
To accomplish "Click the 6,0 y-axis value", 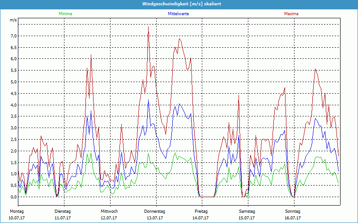I will [x=13, y=59].
